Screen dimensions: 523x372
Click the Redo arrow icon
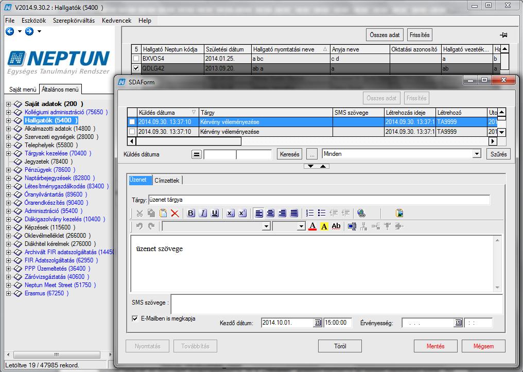tap(151, 226)
